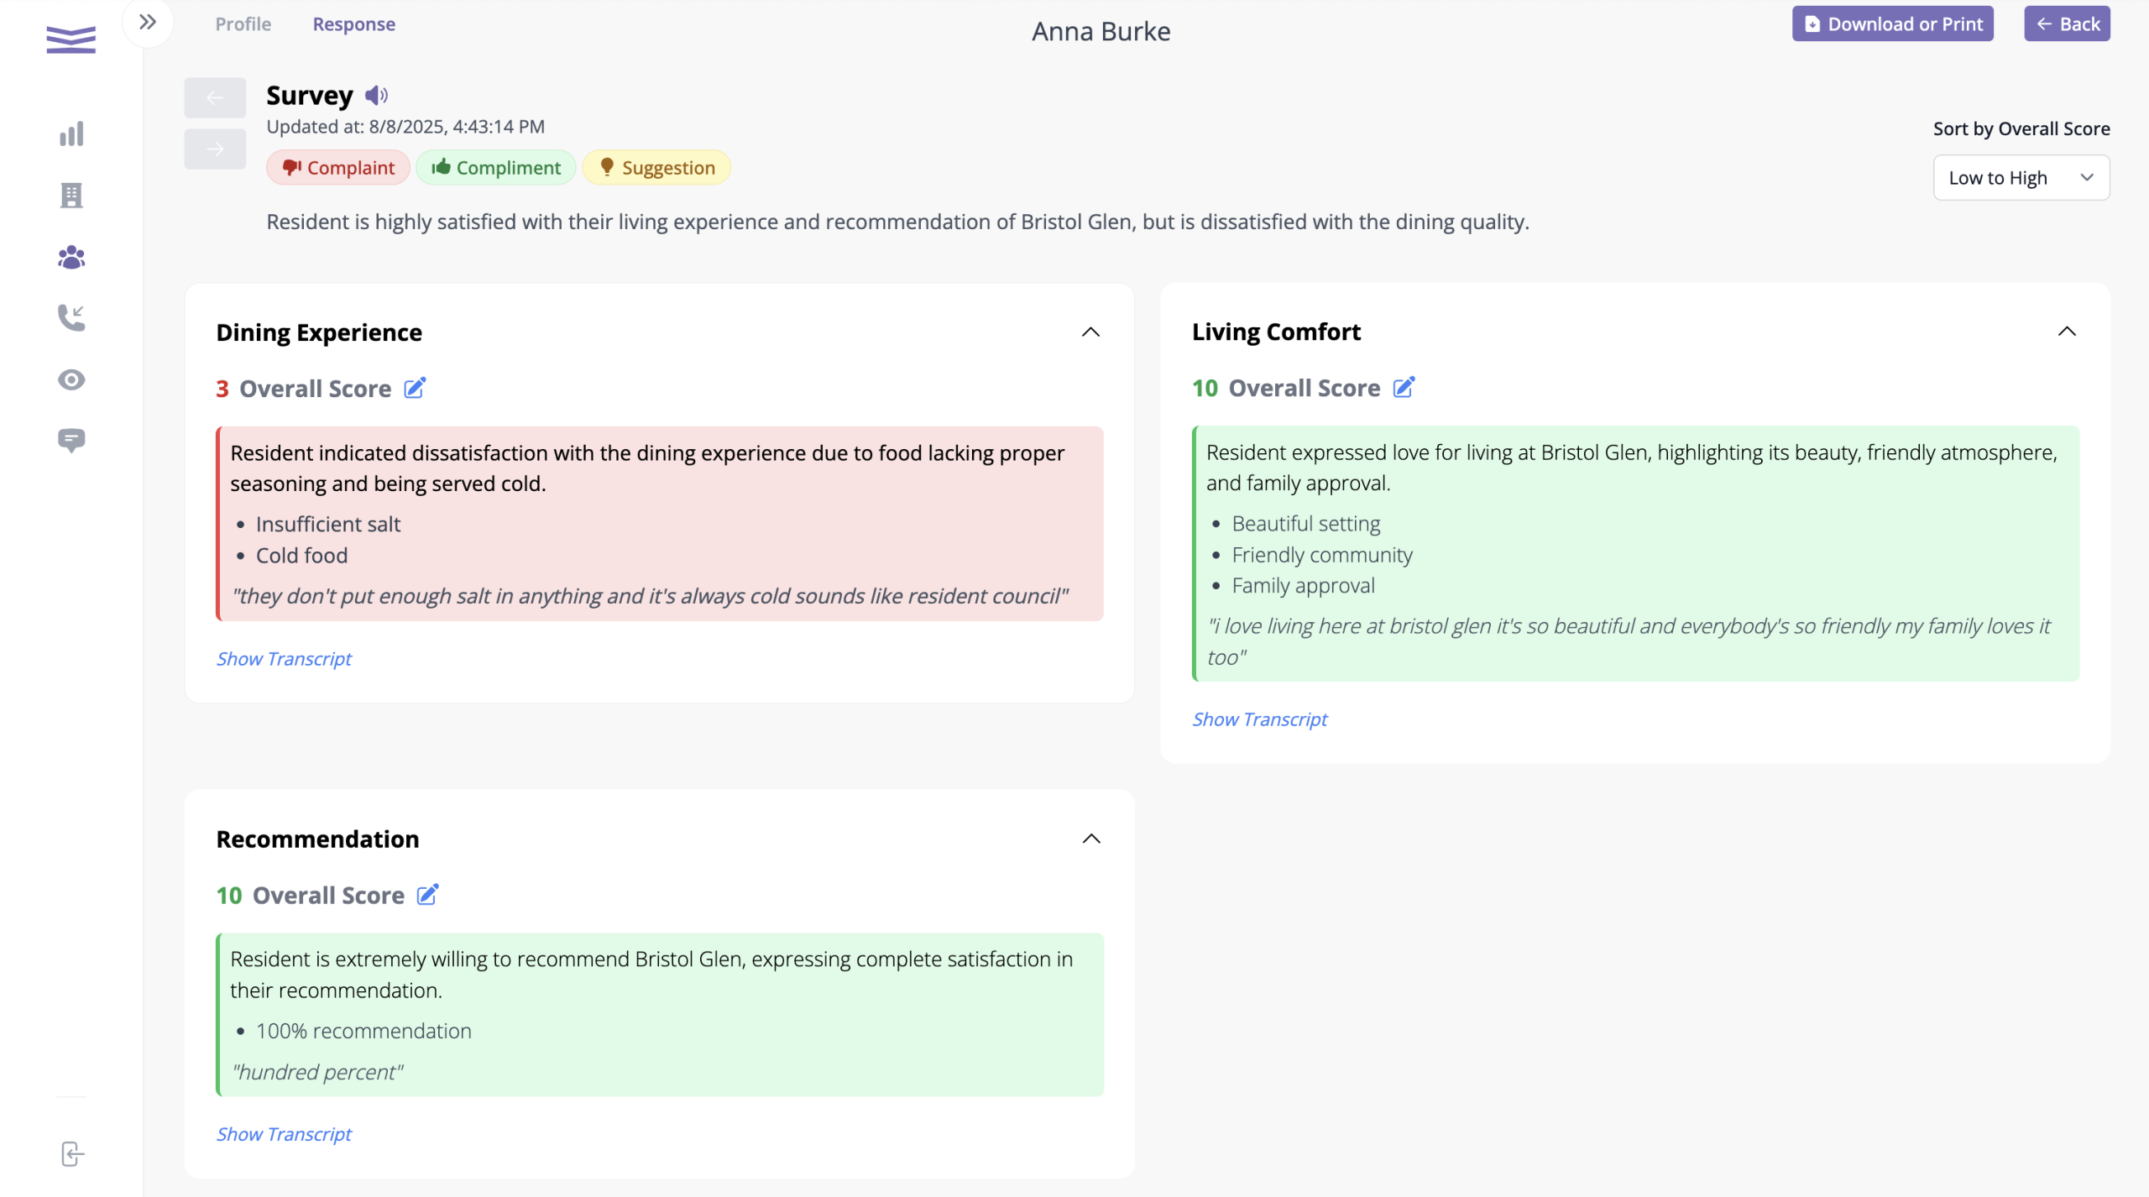This screenshot has width=2149, height=1197.
Task: Edit the Living Comfort overall score
Action: [x=1404, y=388]
